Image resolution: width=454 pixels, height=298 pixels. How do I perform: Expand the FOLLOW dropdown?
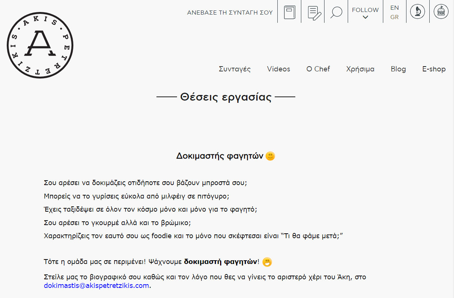coord(365,10)
